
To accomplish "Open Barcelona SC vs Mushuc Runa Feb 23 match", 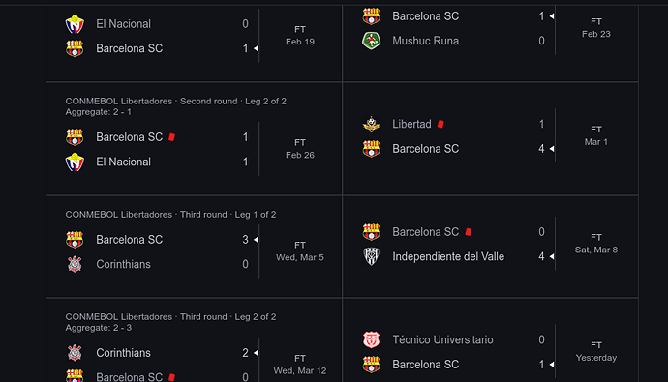I will 490,28.
